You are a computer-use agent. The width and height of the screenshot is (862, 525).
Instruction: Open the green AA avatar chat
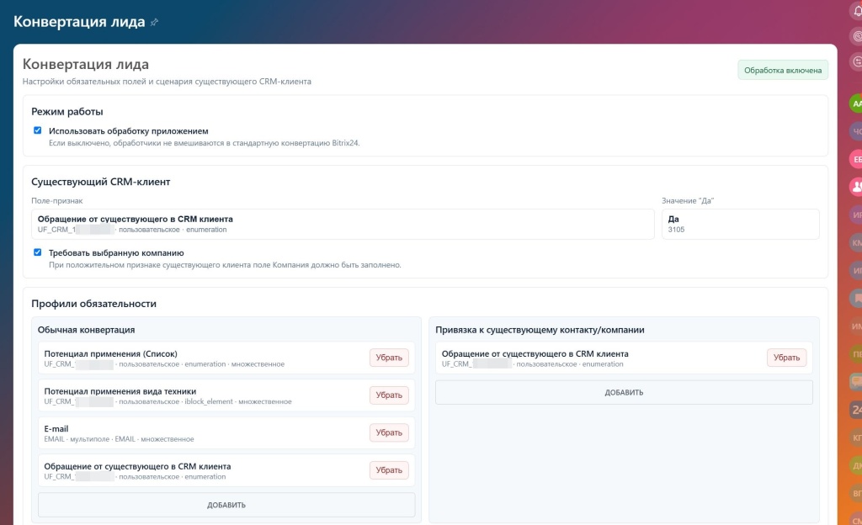coord(856,103)
